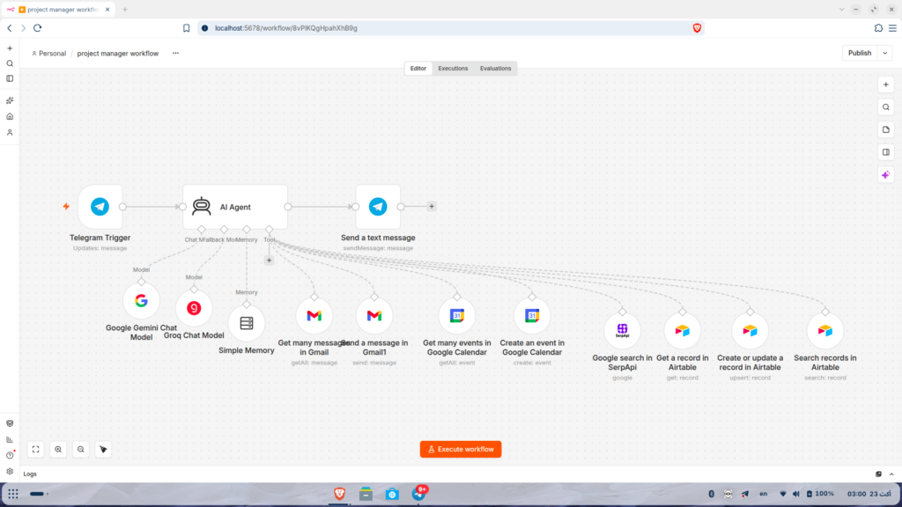Switch to the Executions tab

(453, 69)
